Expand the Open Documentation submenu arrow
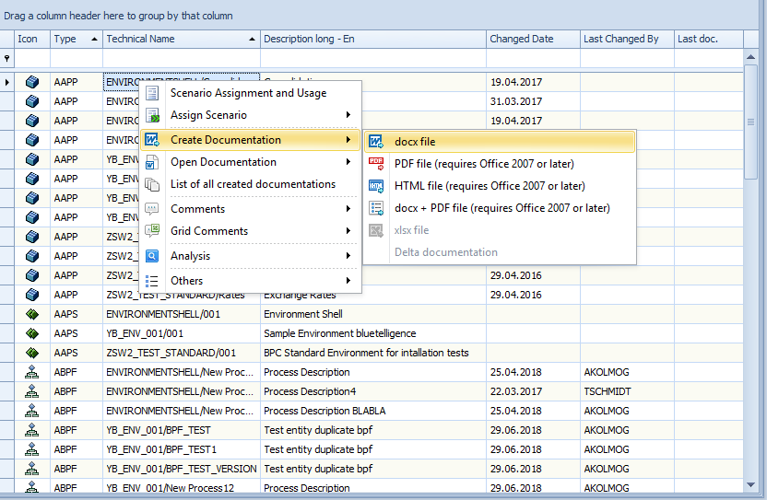Image resolution: width=767 pixels, height=500 pixels. point(348,162)
